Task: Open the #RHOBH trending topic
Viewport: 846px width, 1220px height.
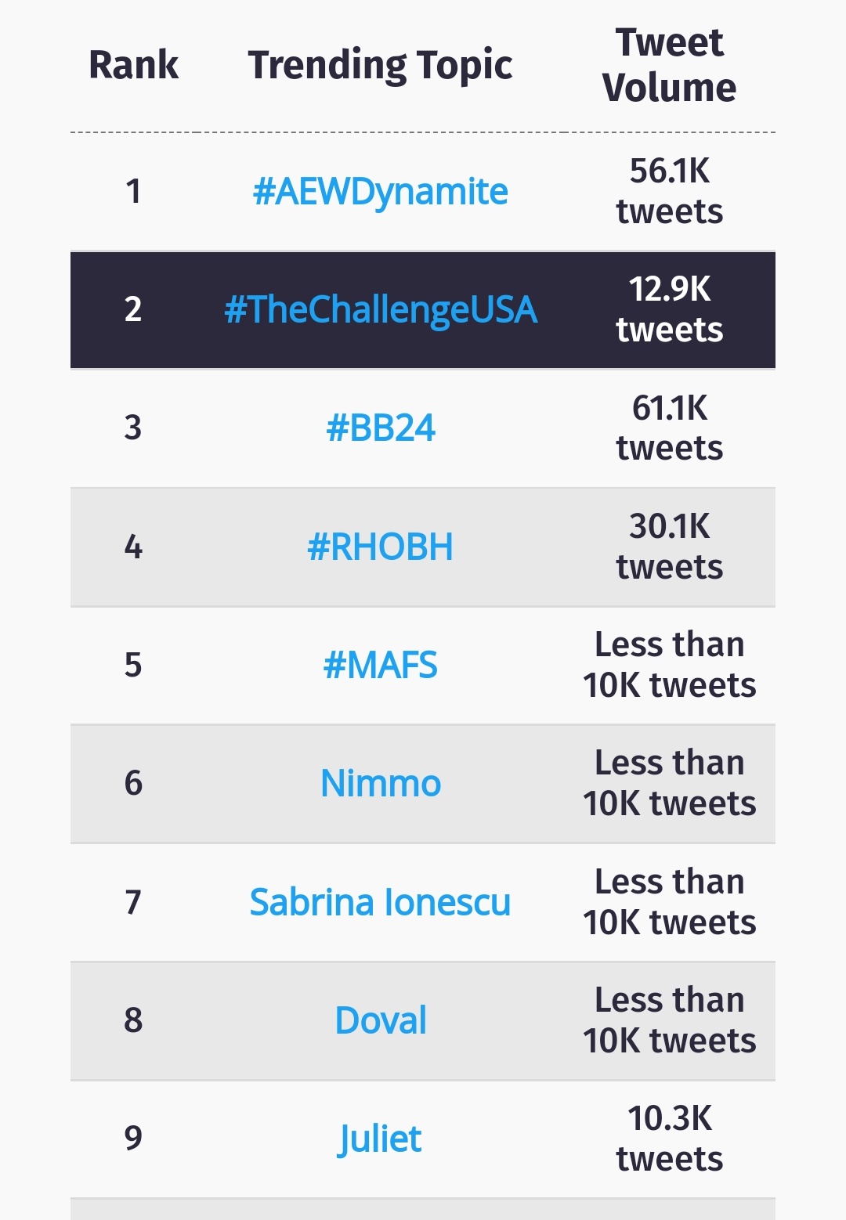Action: click(380, 547)
